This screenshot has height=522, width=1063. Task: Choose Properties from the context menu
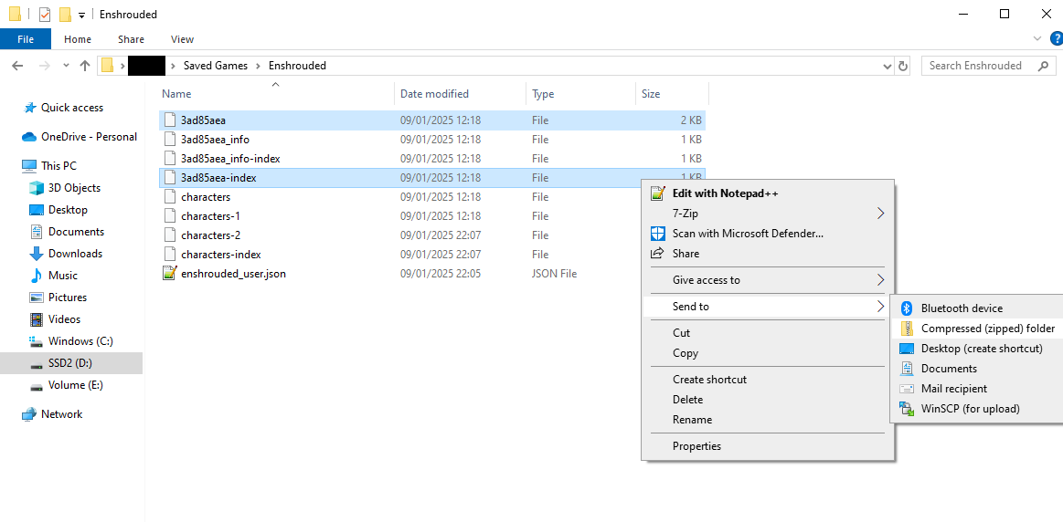coord(696,446)
